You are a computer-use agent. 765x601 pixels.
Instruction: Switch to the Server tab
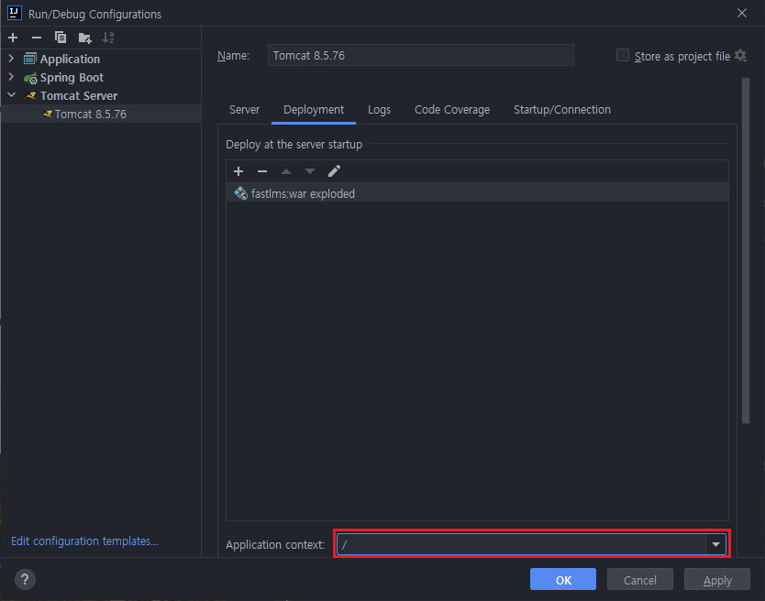pyautogui.click(x=244, y=110)
